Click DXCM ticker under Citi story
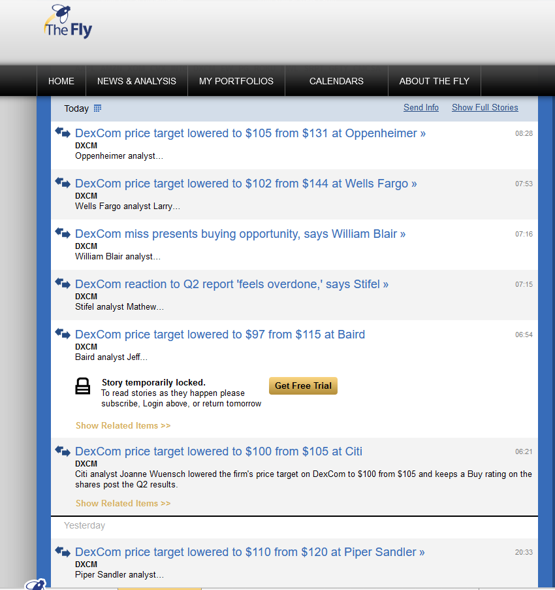The height and width of the screenshot is (590, 555). (x=86, y=464)
